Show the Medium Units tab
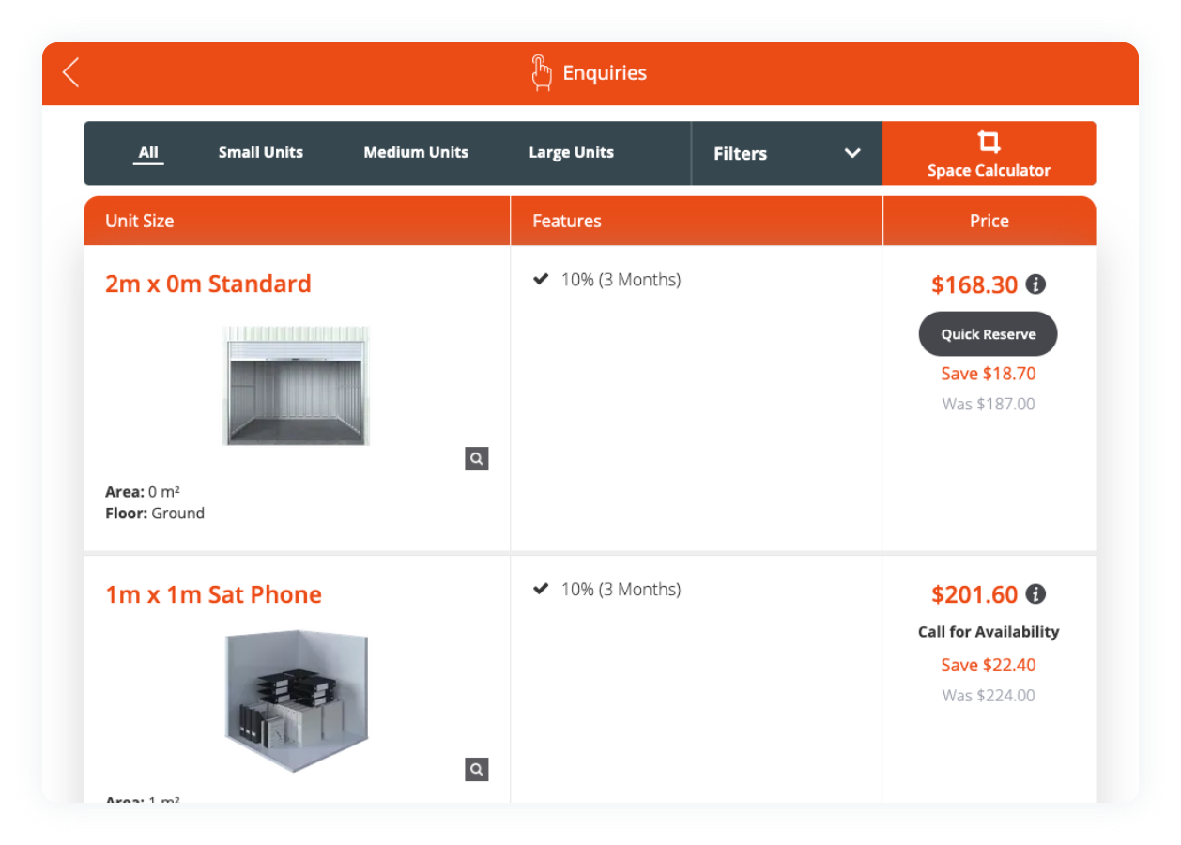The width and height of the screenshot is (1181, 845). [416, 152]
